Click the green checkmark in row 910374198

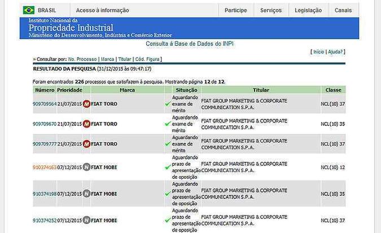[168, 194]
